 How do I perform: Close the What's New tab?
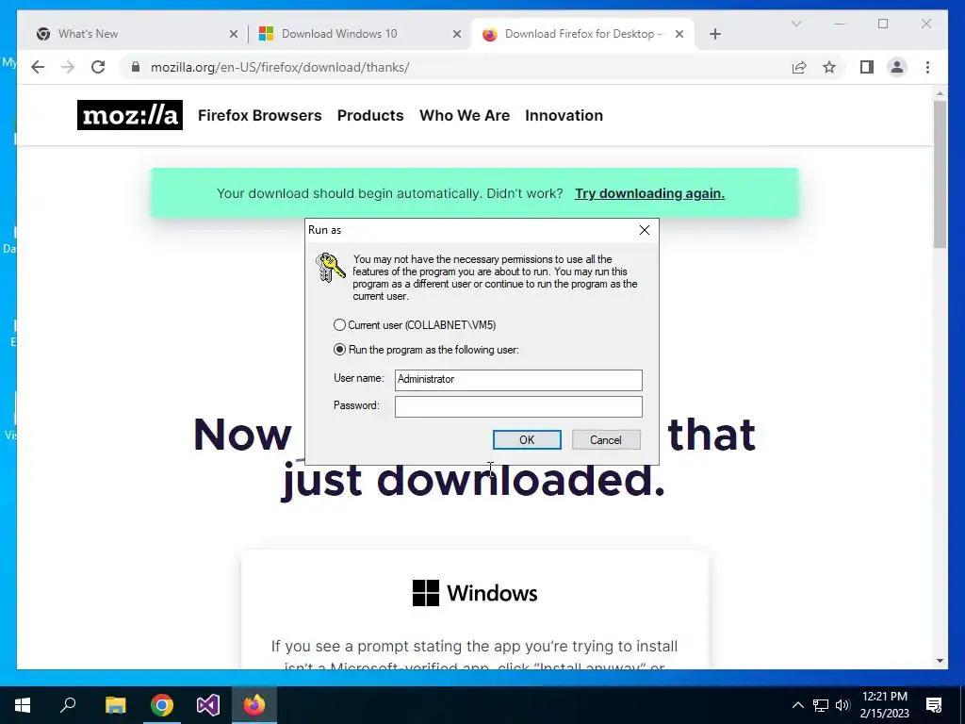point(234,34)
